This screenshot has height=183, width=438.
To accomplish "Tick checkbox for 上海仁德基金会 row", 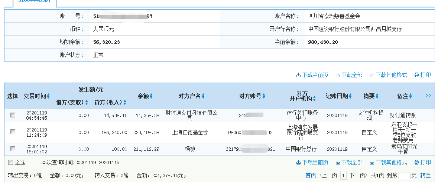I will click(x=13, y=132).
